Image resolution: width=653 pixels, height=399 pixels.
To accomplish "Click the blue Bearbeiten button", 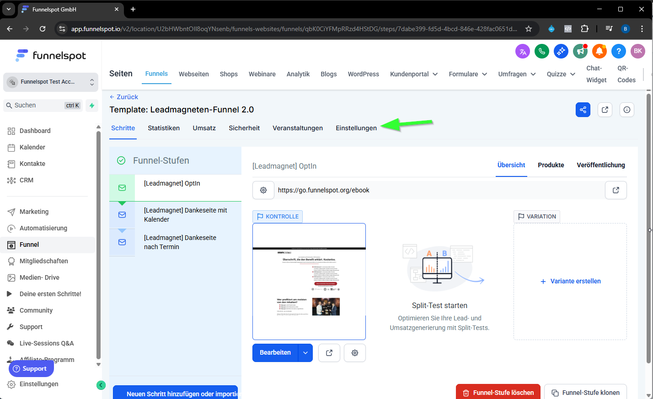I will [275, 353].
